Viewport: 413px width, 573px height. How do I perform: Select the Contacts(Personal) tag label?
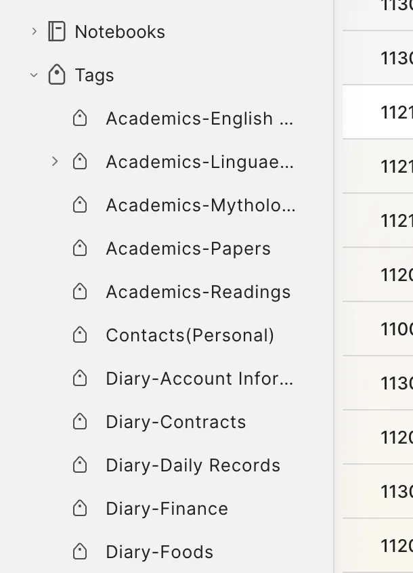[190, 335]
